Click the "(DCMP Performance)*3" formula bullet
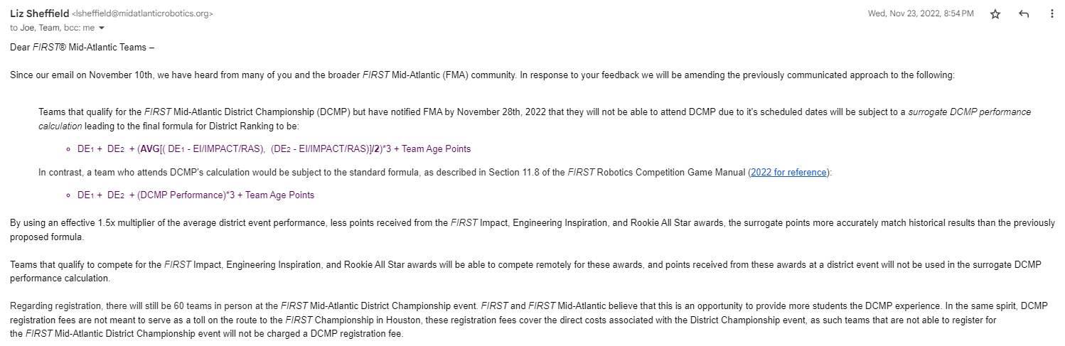This screenshot has width=1065, height=346. (x=196, y=195)
